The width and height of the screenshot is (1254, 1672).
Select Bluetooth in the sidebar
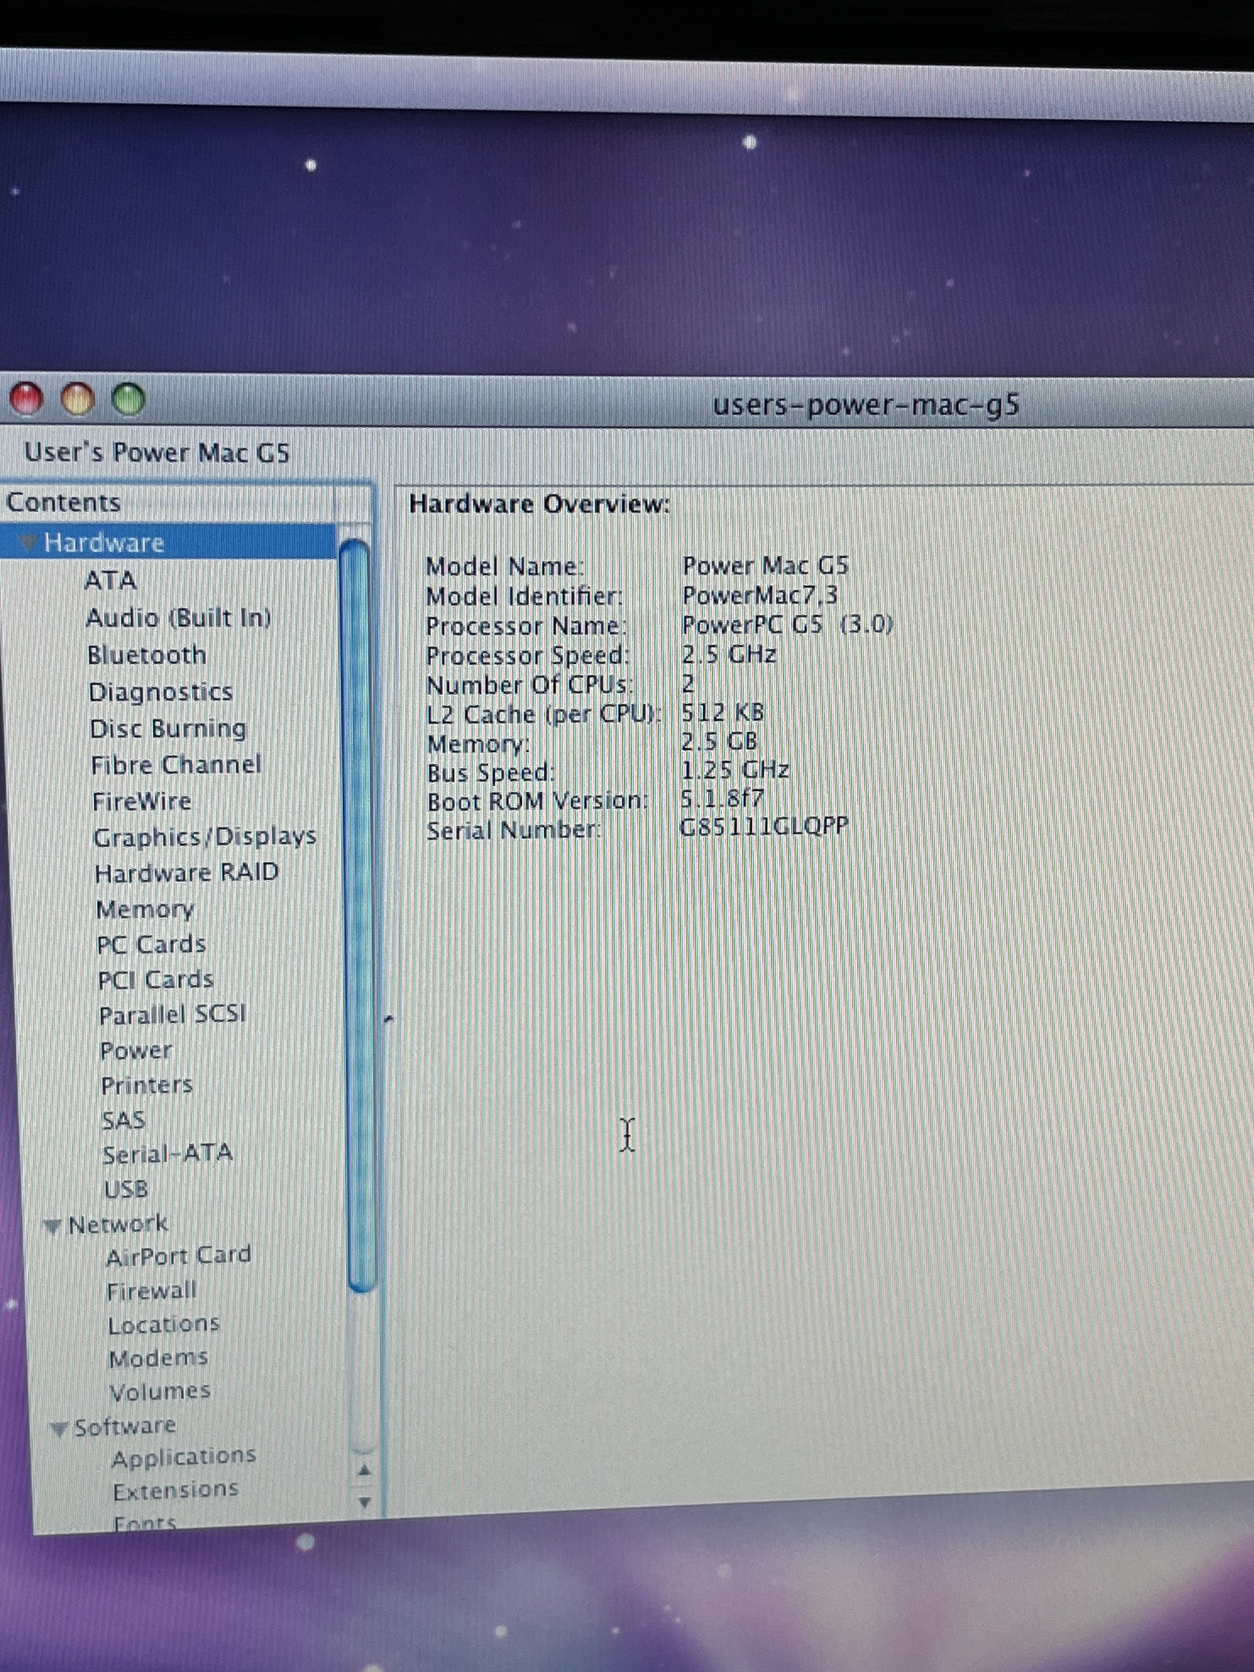pos(147,655)
